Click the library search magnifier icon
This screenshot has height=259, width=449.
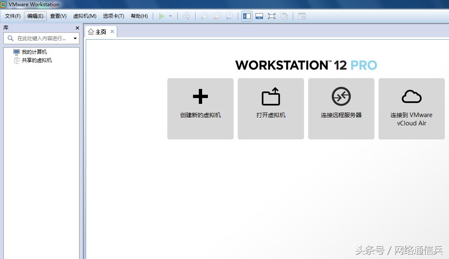10,38
